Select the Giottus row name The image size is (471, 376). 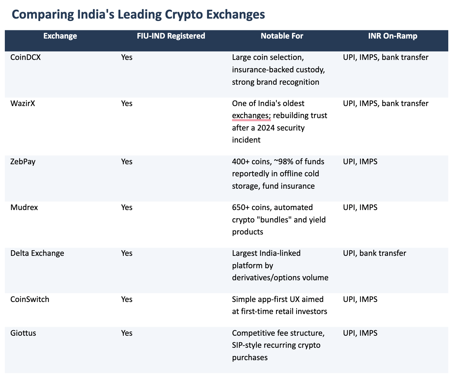[23, 333]
